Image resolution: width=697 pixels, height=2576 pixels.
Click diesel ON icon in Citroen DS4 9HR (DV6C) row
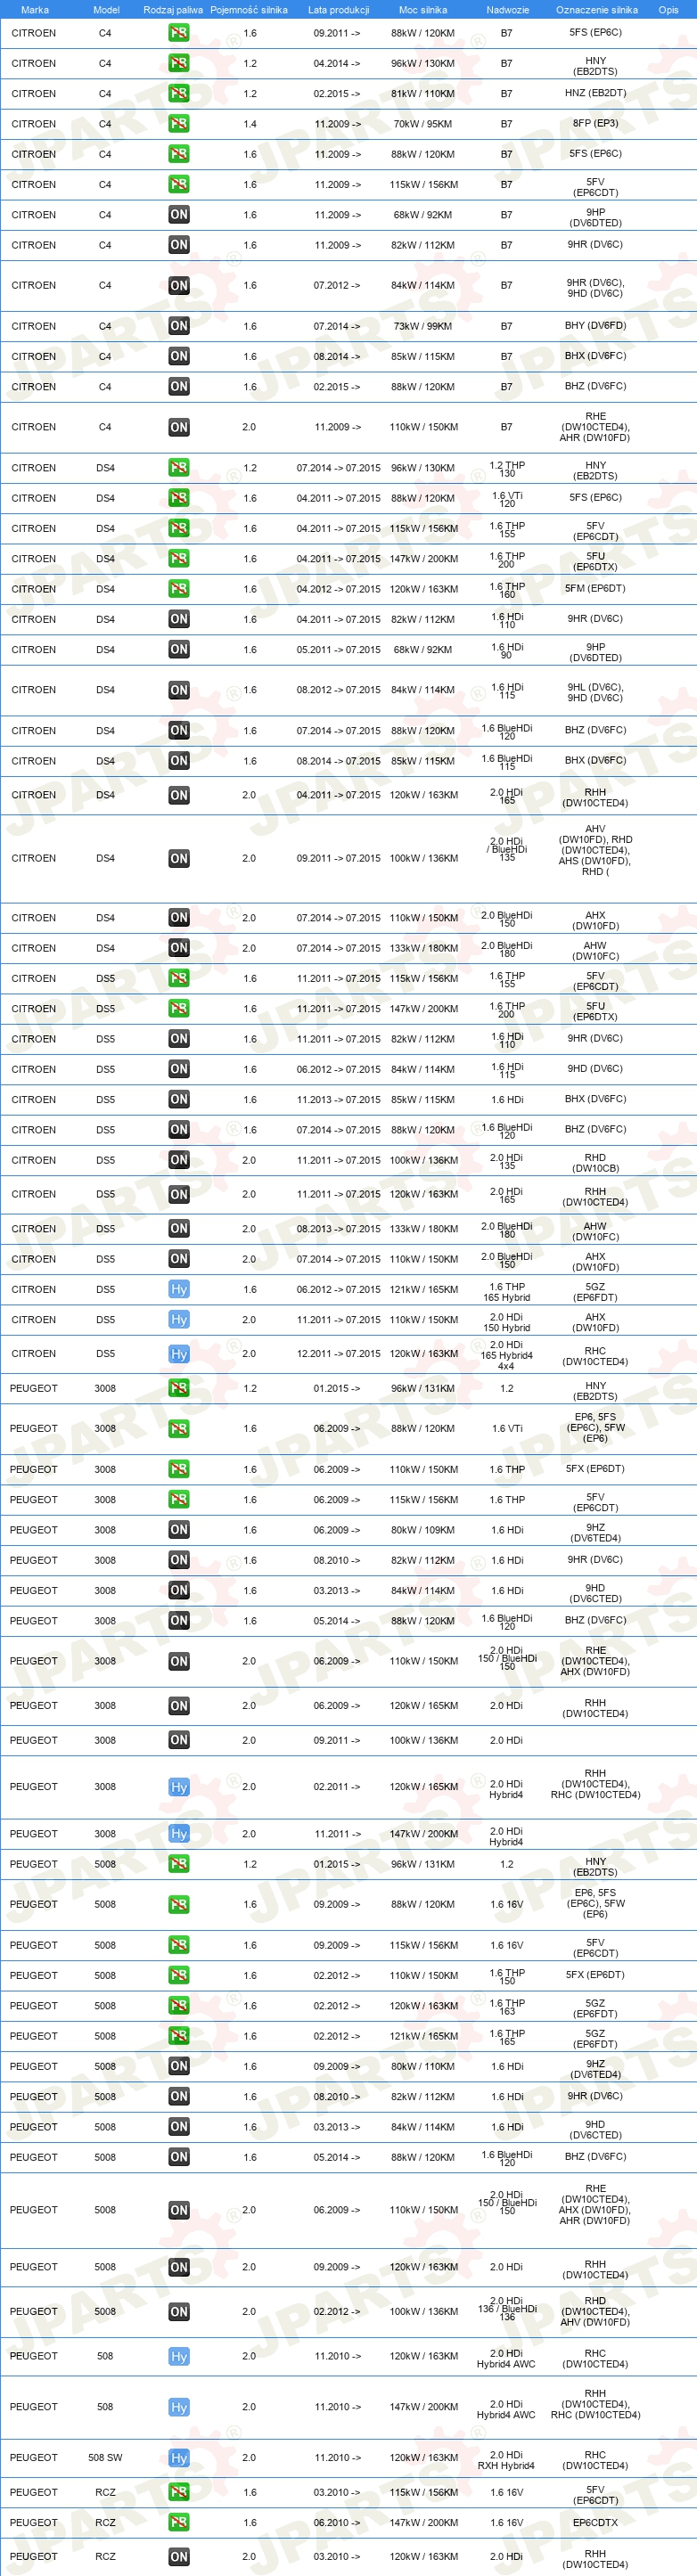tap(179, 619)
